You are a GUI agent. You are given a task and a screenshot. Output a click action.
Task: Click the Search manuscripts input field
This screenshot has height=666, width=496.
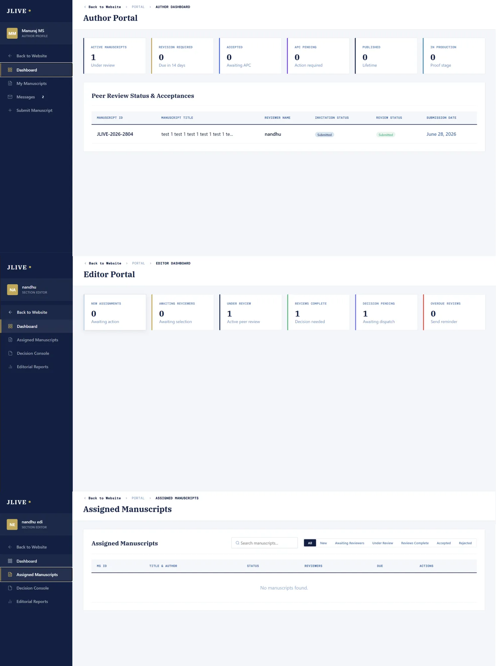pyautogui.click(x=265, y=543)
